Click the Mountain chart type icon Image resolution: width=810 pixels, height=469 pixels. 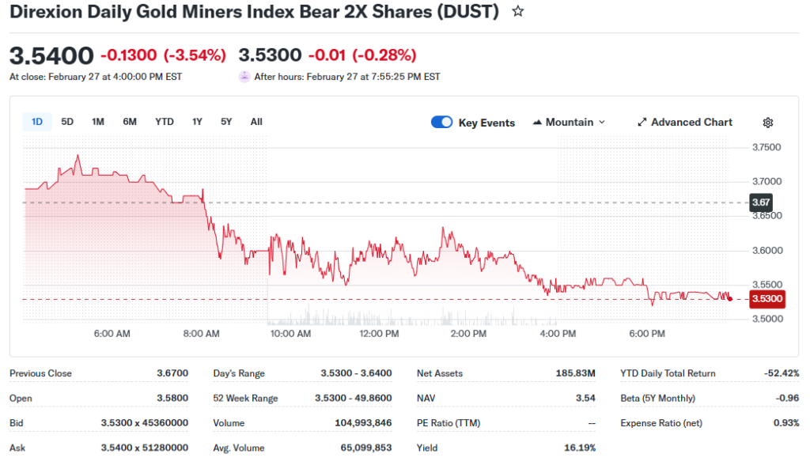[538, 123]
